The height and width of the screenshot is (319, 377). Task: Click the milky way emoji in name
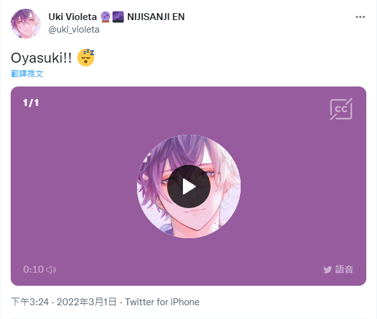pos(118,17)
